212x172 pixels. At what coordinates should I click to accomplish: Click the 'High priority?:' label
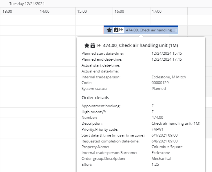click(x=94, y=112)
